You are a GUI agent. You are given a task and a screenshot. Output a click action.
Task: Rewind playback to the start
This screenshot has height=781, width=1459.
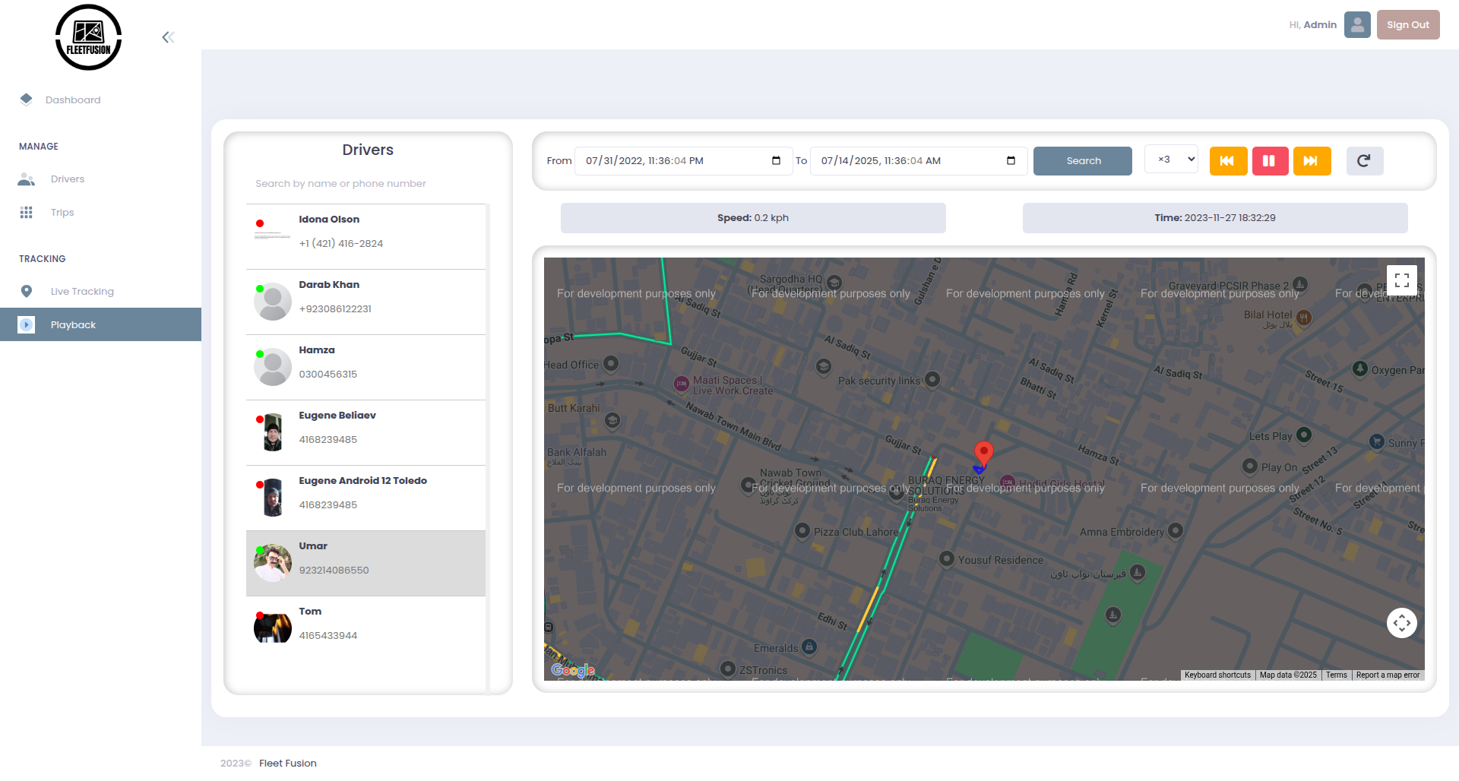tap(1228, 160)
